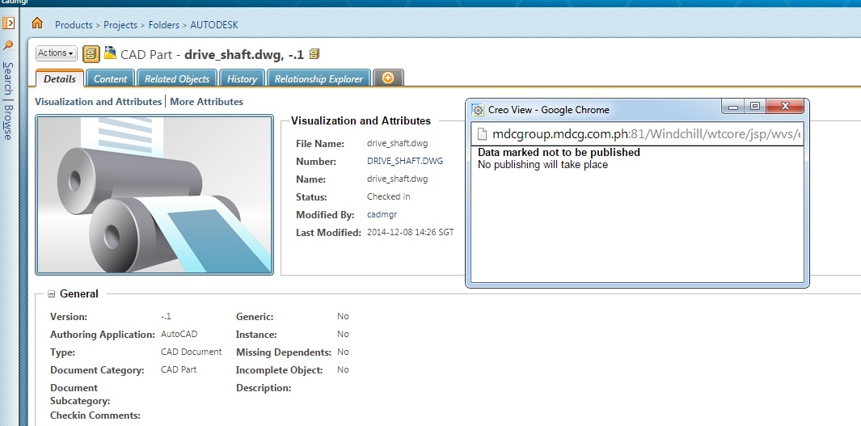Viewport: 861px width, 426px height.
Task: Click the Status value 'Checked in'
Action: coord(388,196)
